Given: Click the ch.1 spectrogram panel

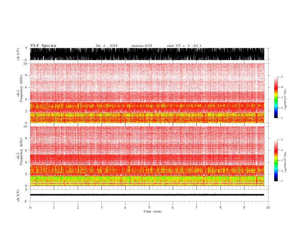Looking at the screenshot, I should coord(147,93).
